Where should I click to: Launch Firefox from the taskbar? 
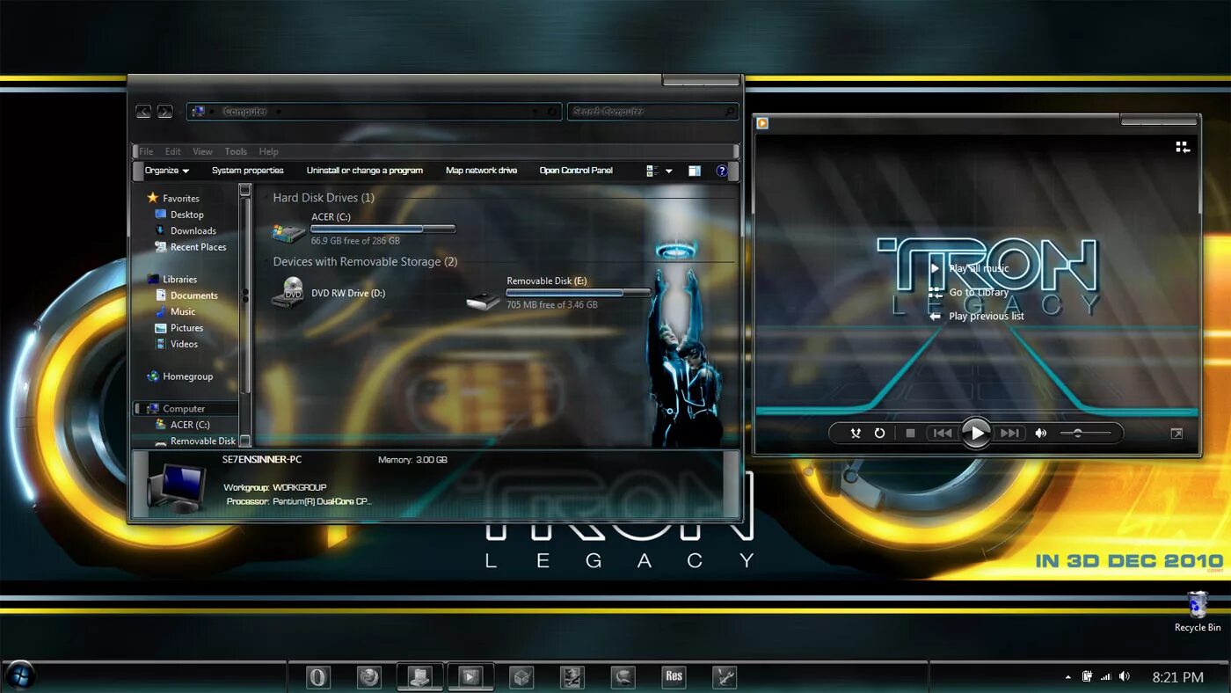click(x=368, y=676)
